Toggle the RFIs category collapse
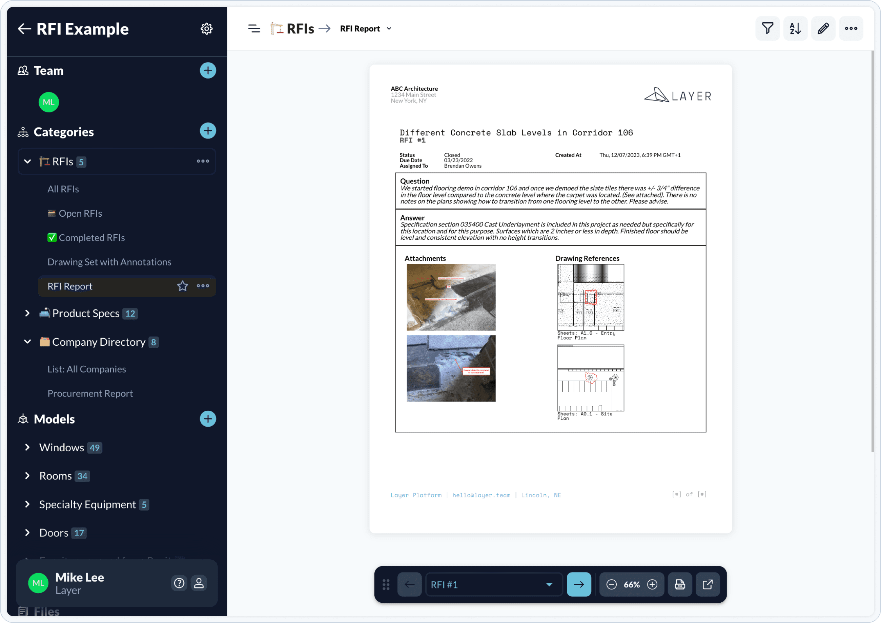 [x=26, y=161]
